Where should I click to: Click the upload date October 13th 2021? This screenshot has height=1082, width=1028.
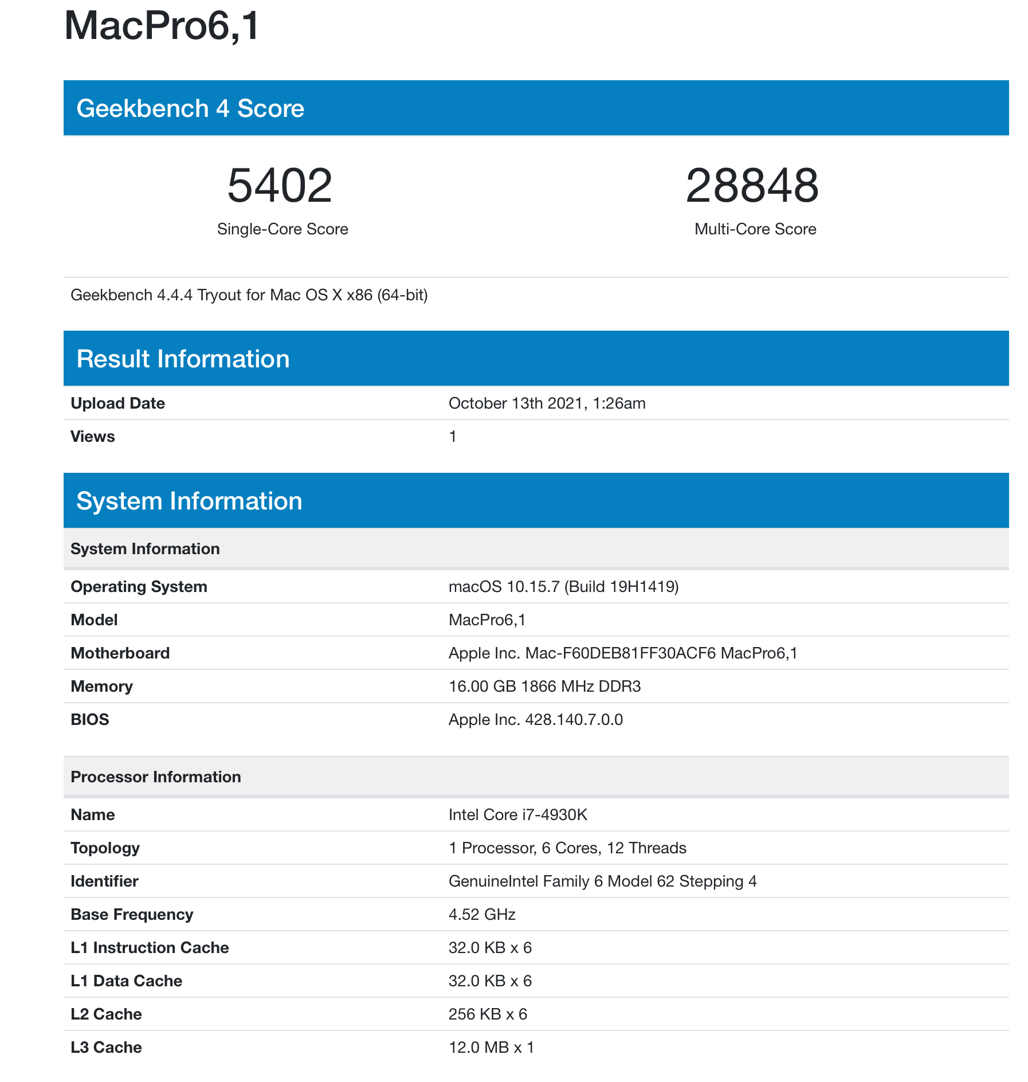click(547, 403)
